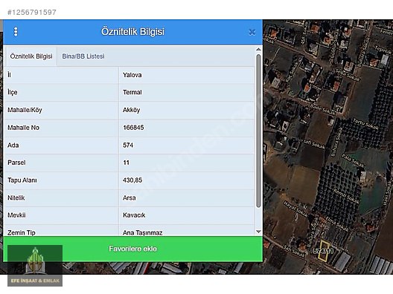Click the Termal district value
Screen dimensions: 393x294
132,92
